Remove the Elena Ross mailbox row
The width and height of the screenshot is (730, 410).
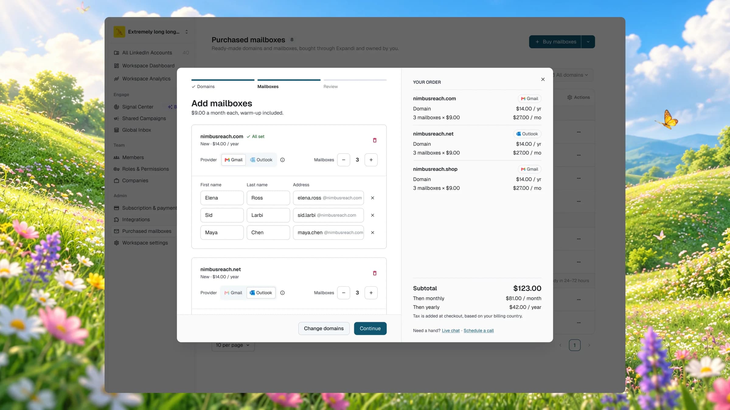(373, 198)
